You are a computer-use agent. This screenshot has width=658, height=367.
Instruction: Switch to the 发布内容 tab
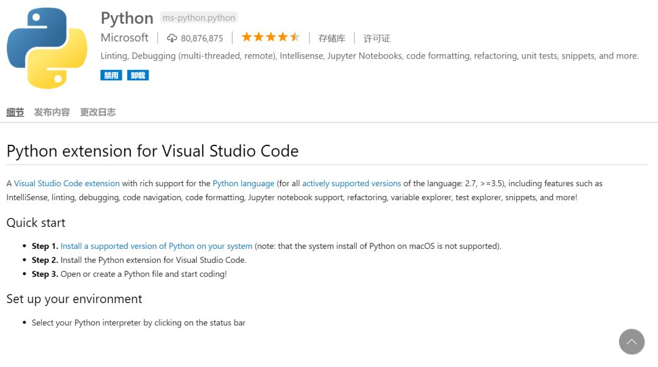(x=52, y=112)
